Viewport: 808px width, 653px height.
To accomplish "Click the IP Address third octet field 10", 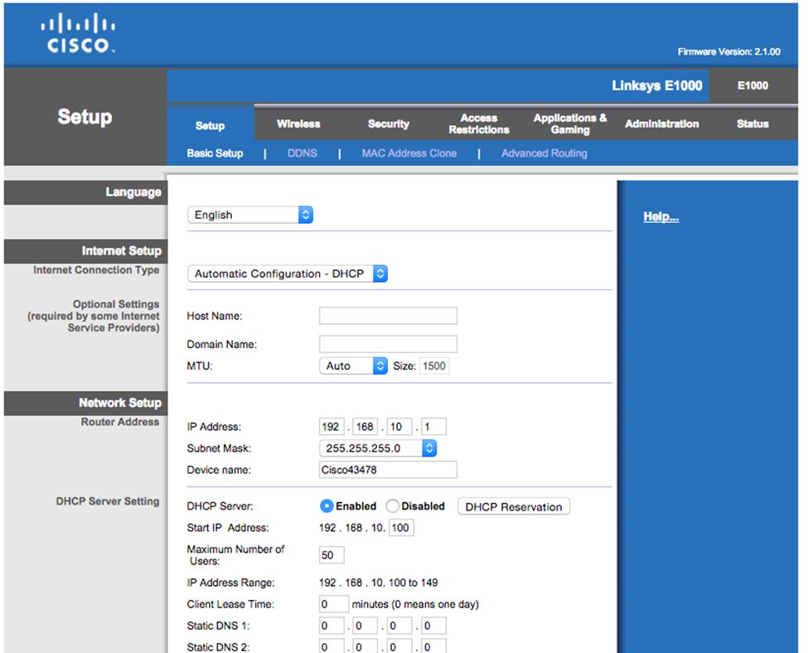I will pos(399,427).
